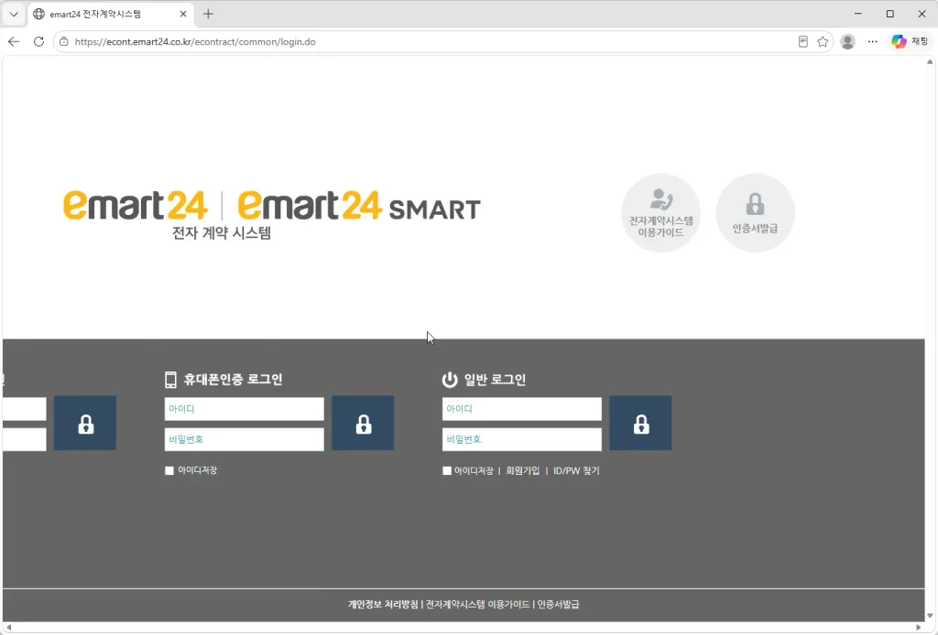Screen dimensions: 938x635
Task: Focus the 아이디 field under 휴대폰인증 로그인
Action: click(244, 409)
